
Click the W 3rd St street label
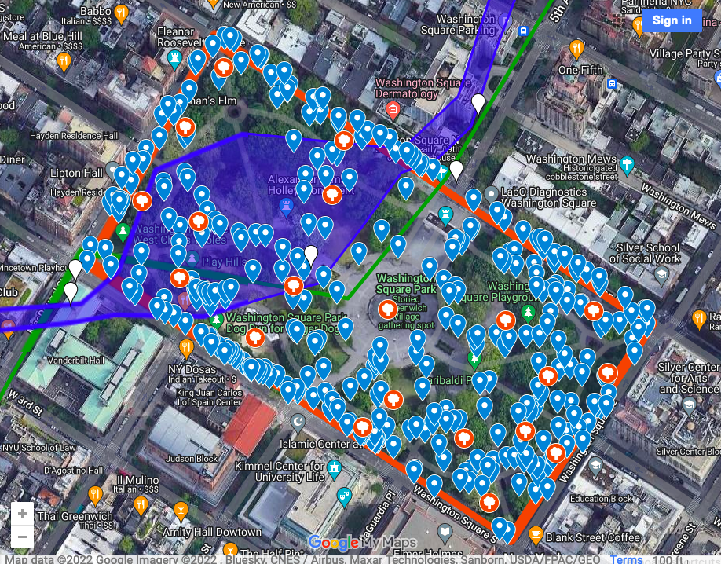(x=25, y=404)
